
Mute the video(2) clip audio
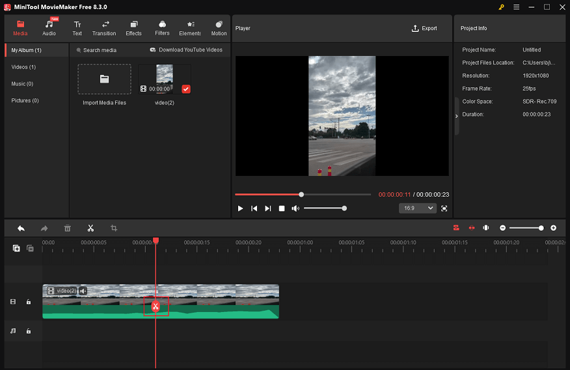point(83,291)
